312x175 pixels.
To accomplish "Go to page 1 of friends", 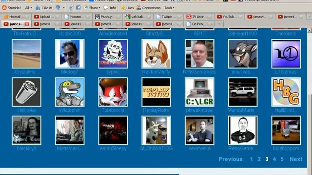I will tap(252, 159).
